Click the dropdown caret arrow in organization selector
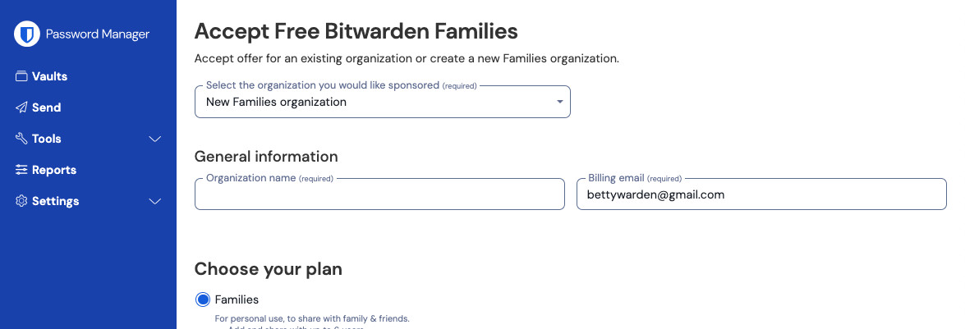This screenshot has width=965, height=329. (559, 102)
